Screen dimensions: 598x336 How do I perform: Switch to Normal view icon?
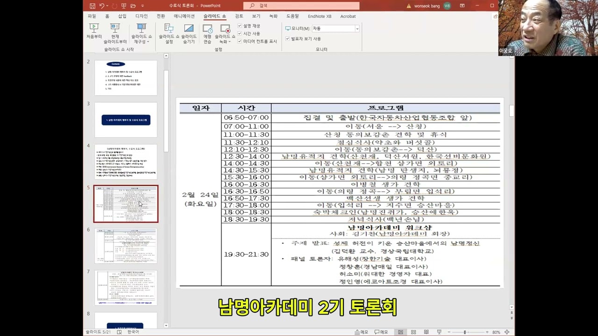click(x=400, y=332)
